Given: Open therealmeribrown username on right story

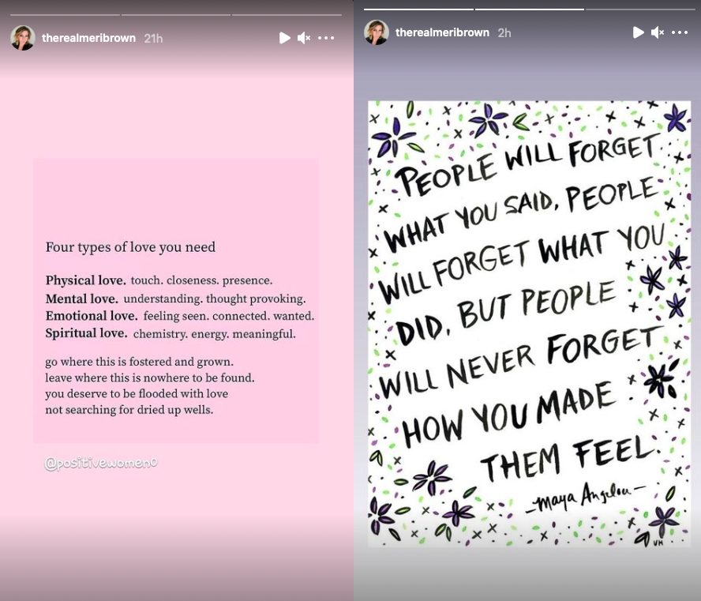Looking at the screenshot, I should pyautogui.click(x=442, y=32).
